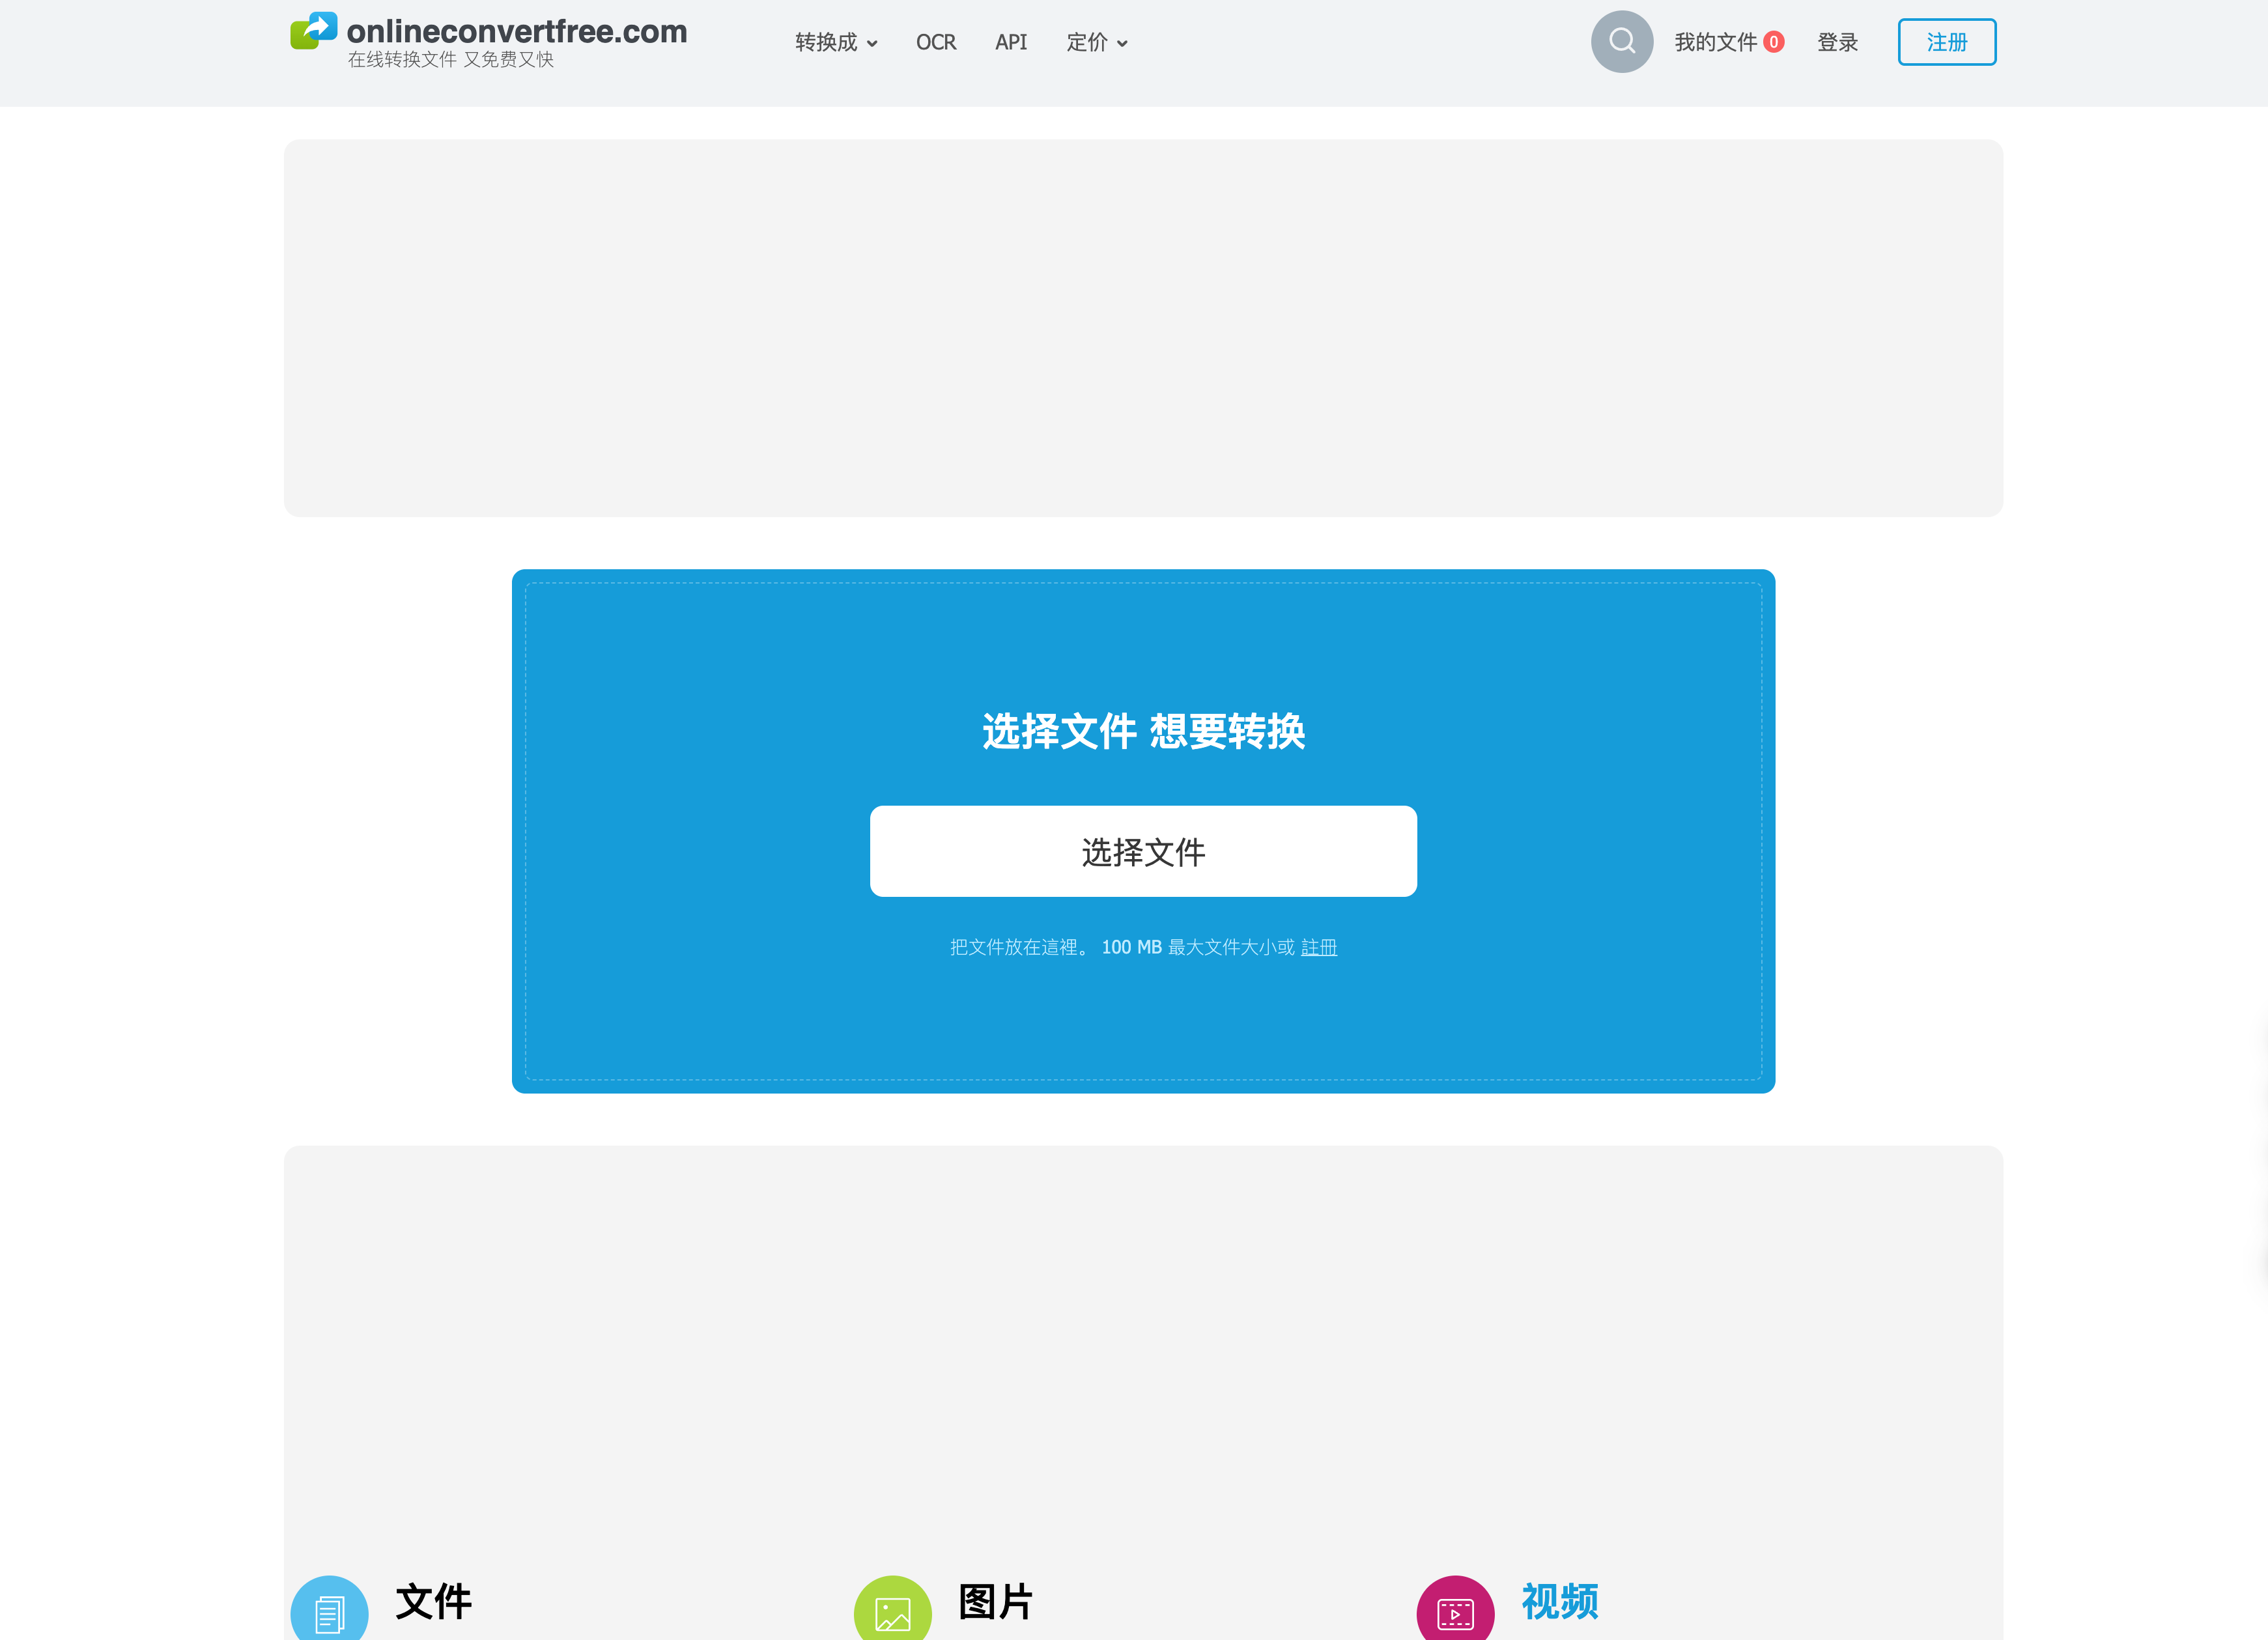
Task: Click the red file counter badge
Action: coord(1775,42)
